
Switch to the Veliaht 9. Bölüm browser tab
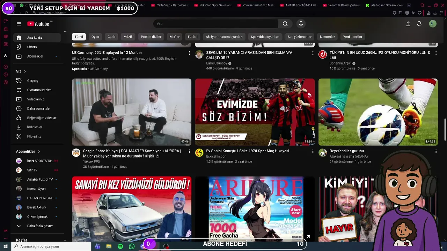341,5
